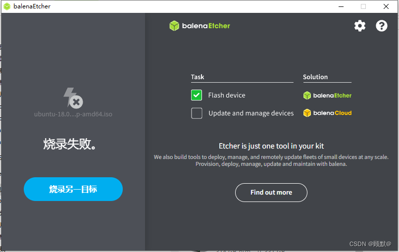Image resolution: width=399 pixels, height=252 pixels.
Task: Click the balenaEtcher logo in header
Action: (x=200, y=26)
